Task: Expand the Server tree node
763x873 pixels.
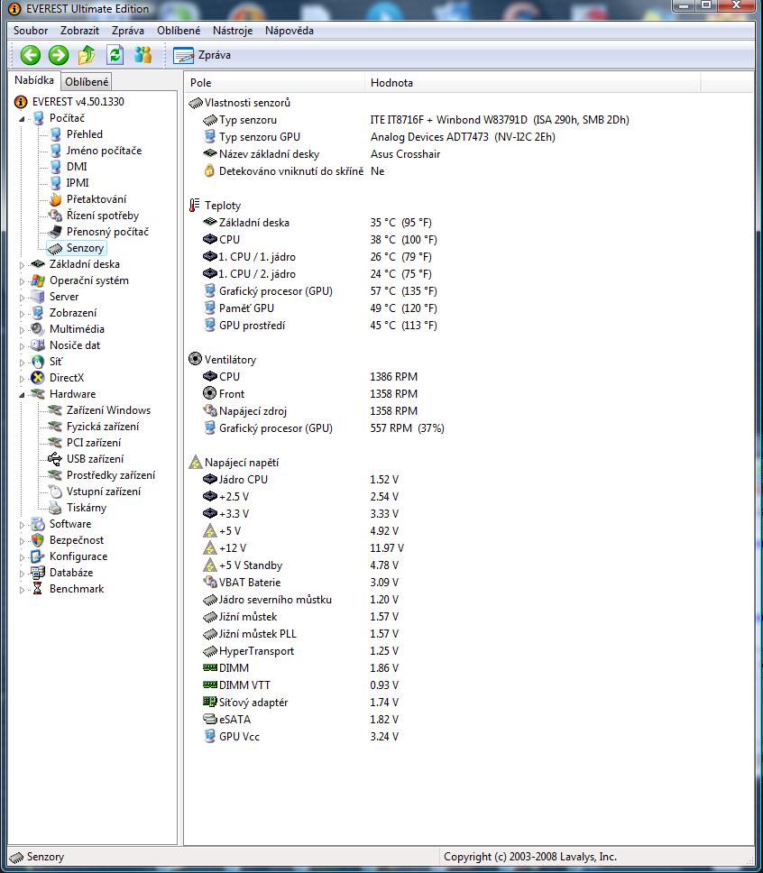Action: click(23, 298)
